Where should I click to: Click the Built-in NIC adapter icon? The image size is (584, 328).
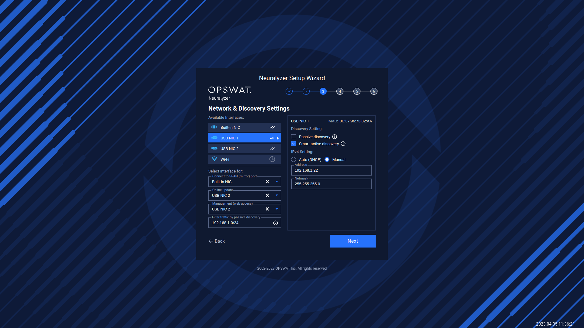click(x=214, y=127)
